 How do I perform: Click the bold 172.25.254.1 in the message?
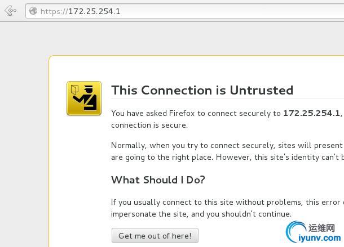coord(311,113)
